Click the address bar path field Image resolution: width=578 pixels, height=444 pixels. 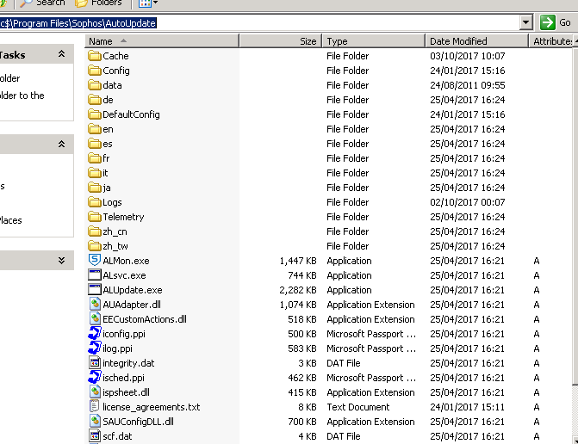pyautogui.click(x=258, y=23)
